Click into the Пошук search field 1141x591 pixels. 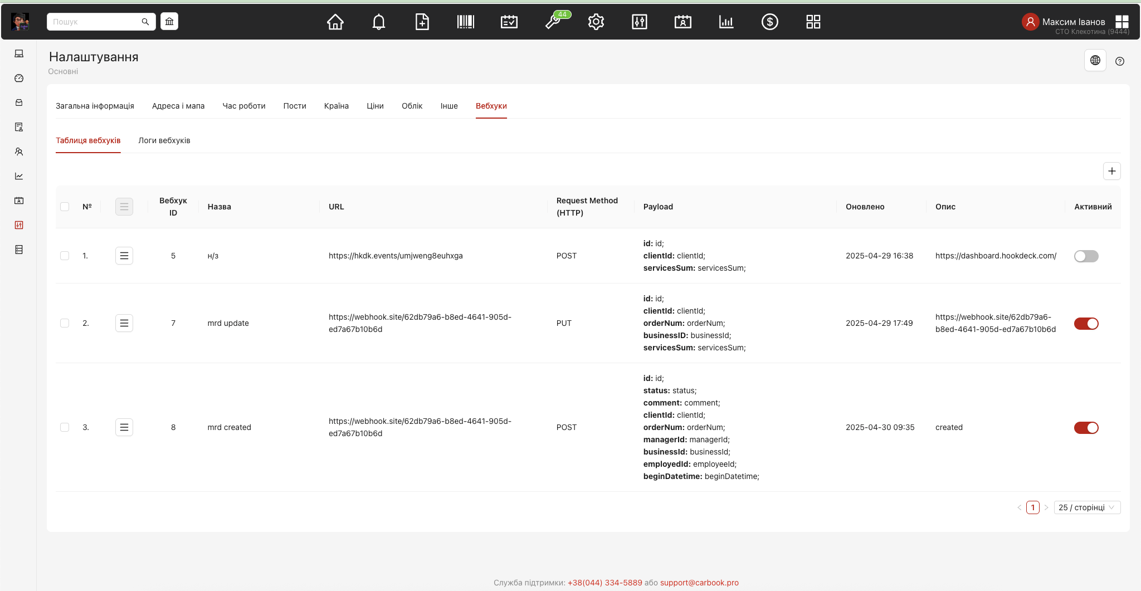coord(95,22)
